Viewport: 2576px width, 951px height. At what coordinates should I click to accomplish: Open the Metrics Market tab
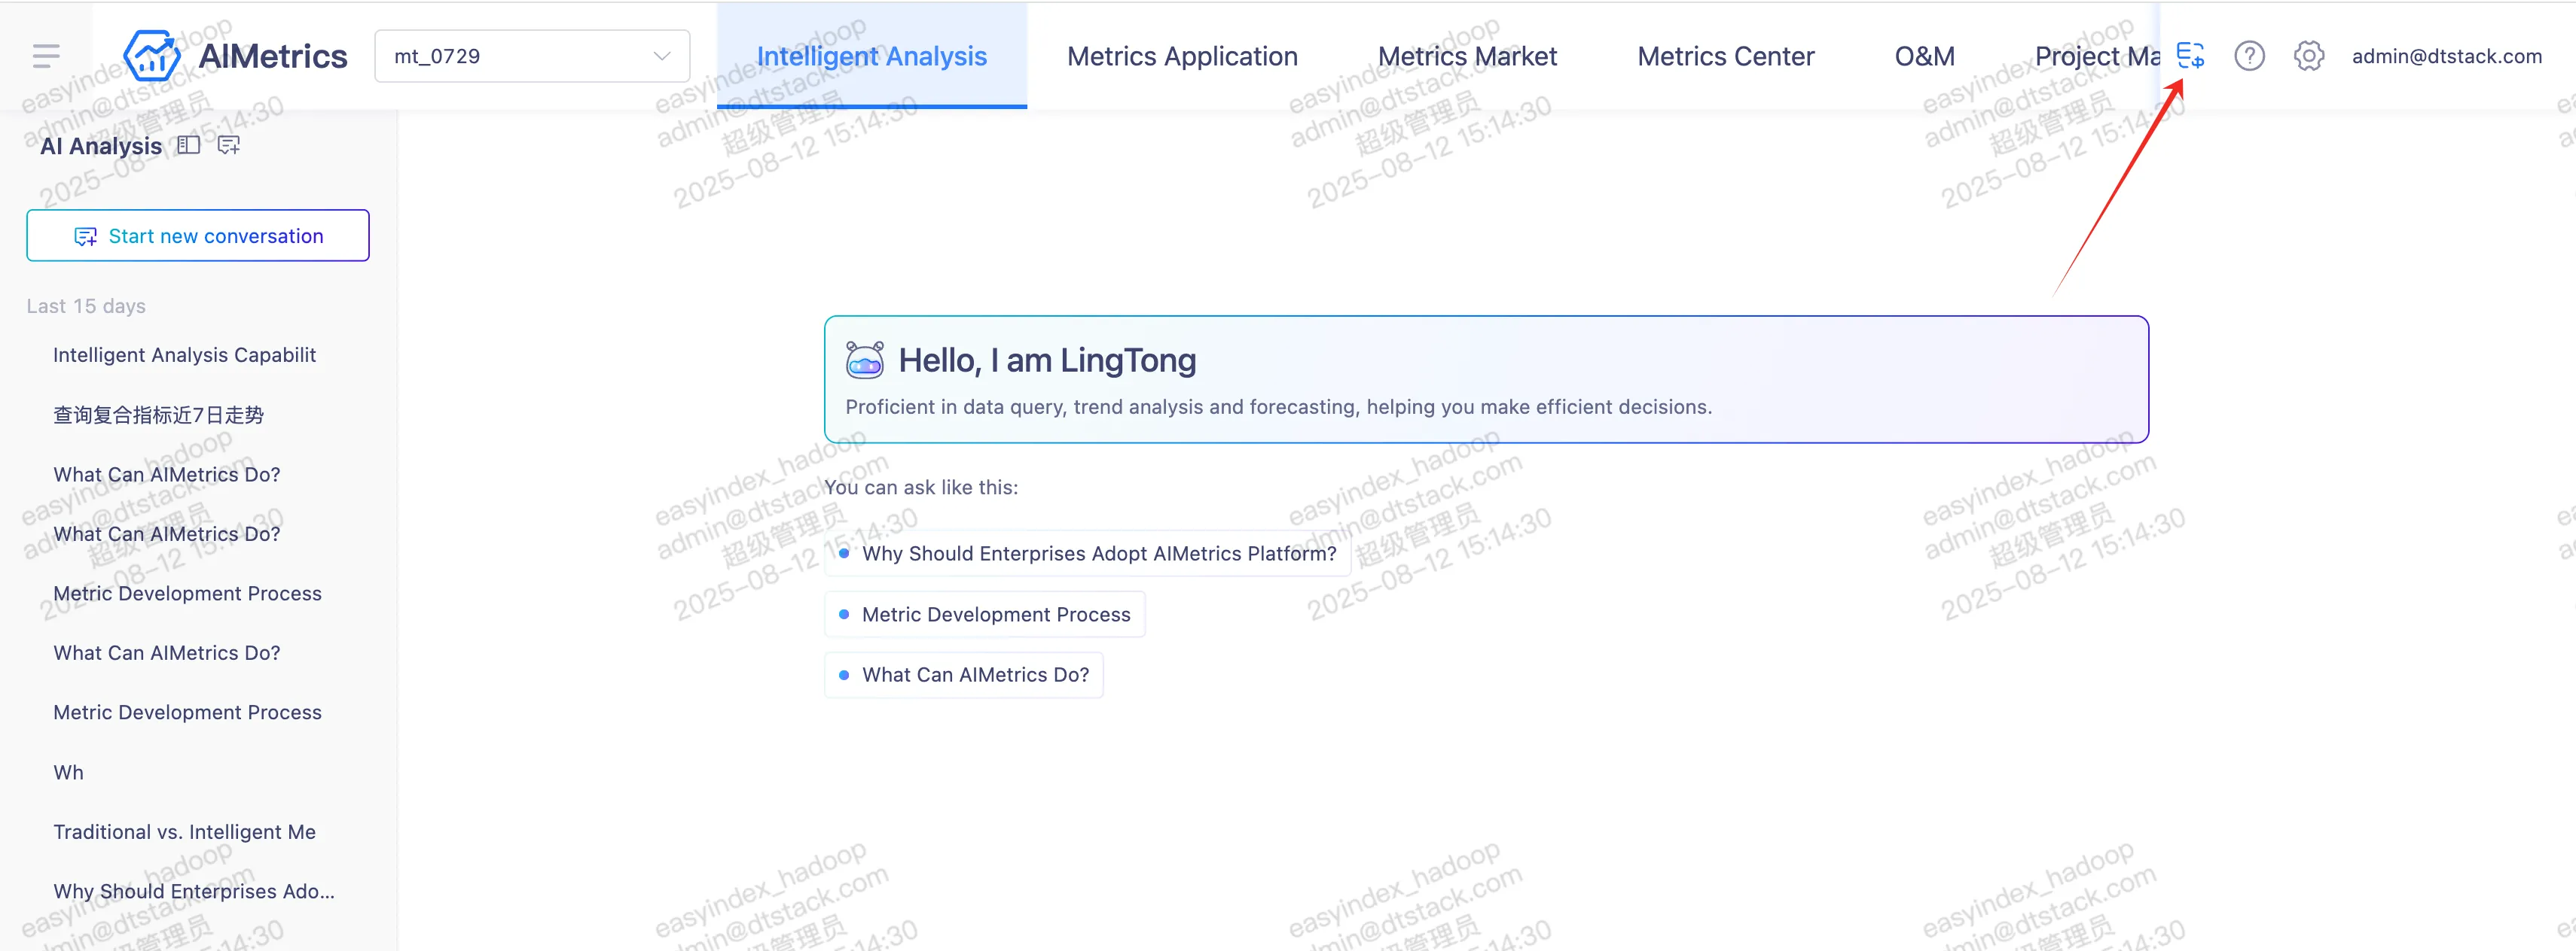point(1467,56)
